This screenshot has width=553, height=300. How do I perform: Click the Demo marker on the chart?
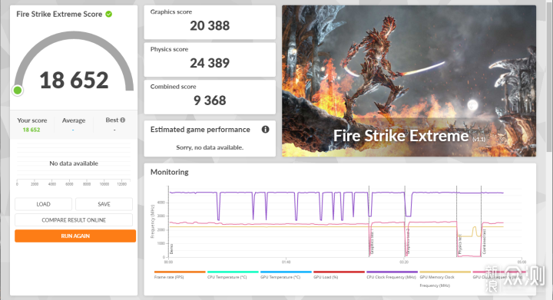[x=172, y=249]
